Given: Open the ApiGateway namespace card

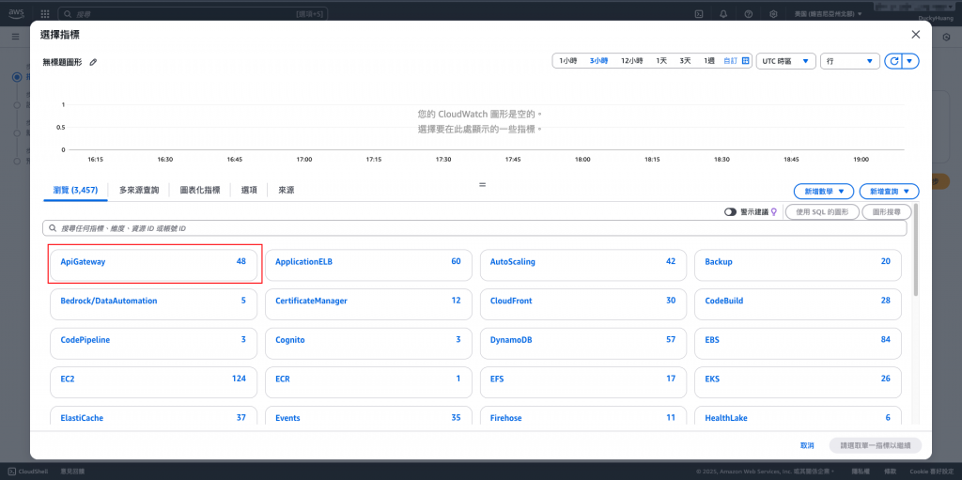Looking at the screenshot, I should click(154, 265).
